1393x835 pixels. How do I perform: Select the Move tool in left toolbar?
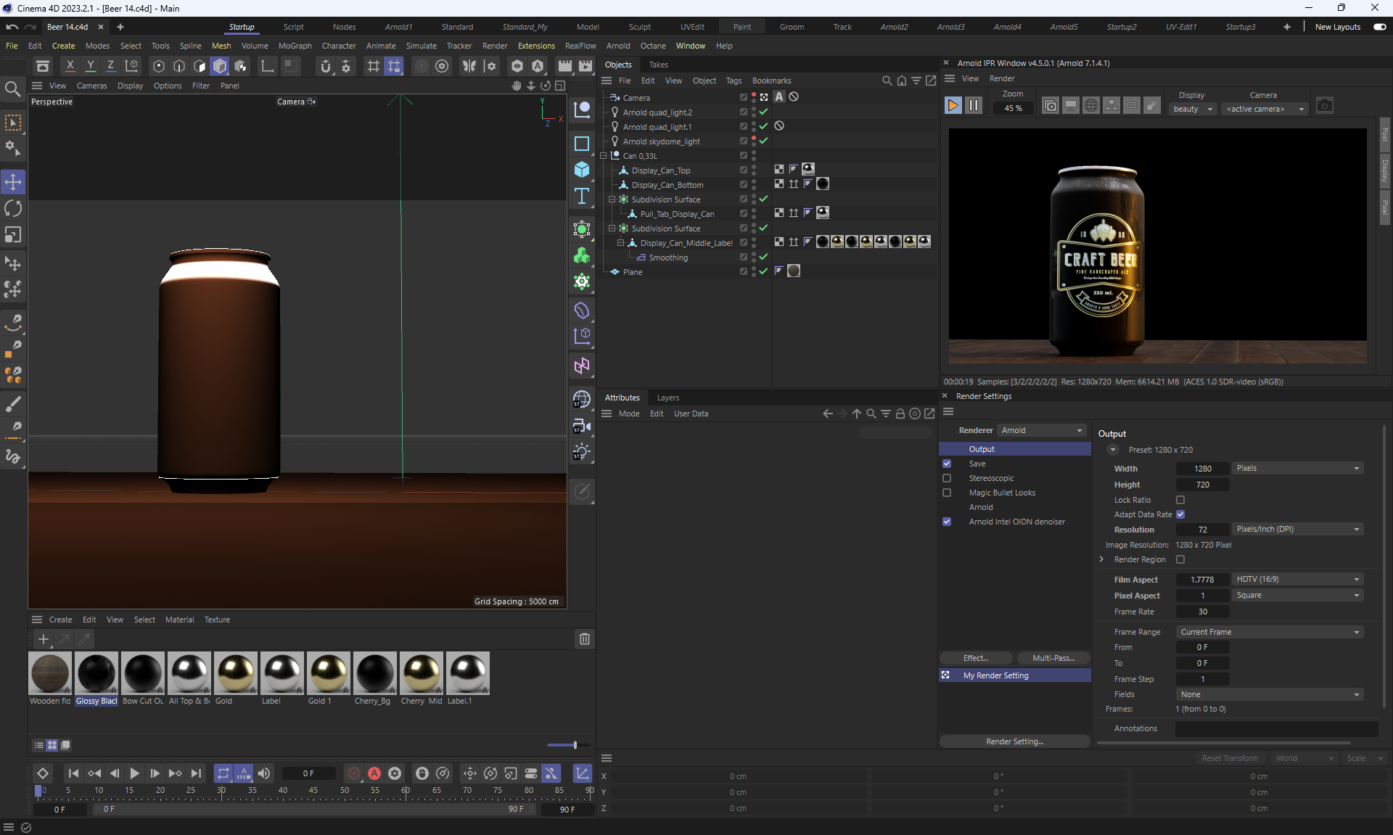click(13, 182)
